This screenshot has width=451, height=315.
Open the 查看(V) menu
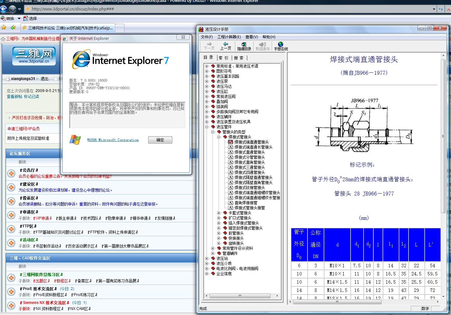[252, 37]
